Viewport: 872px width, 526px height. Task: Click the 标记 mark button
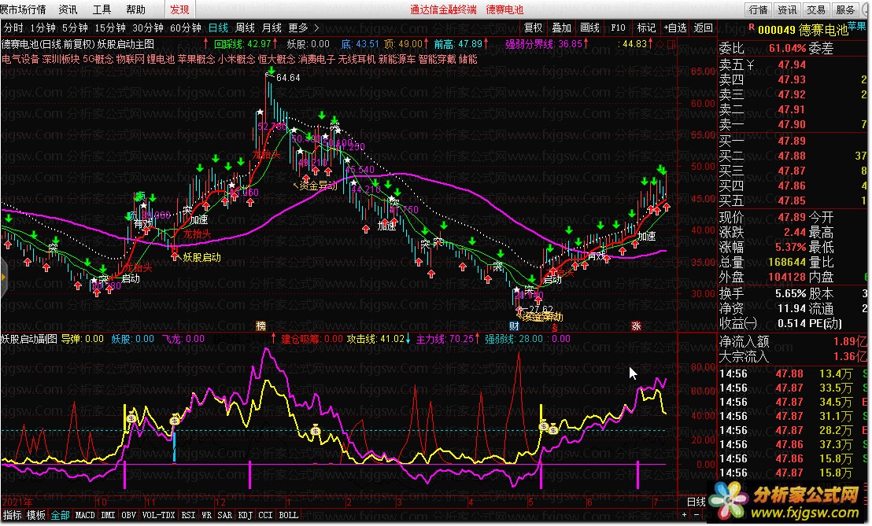tap(646, 28)
